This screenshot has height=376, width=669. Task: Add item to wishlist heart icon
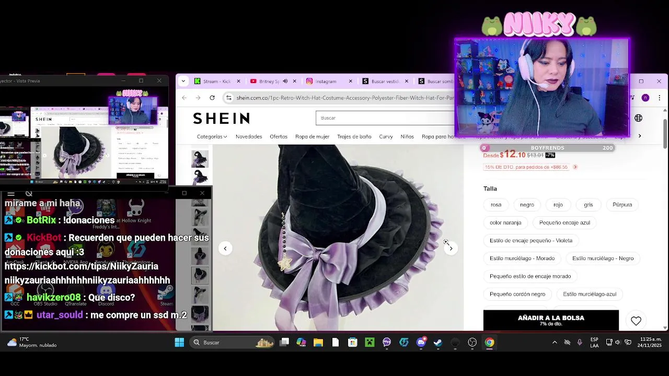636,321
